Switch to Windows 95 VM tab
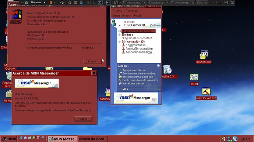Screen dimensions: 254x142 [157, 3]
